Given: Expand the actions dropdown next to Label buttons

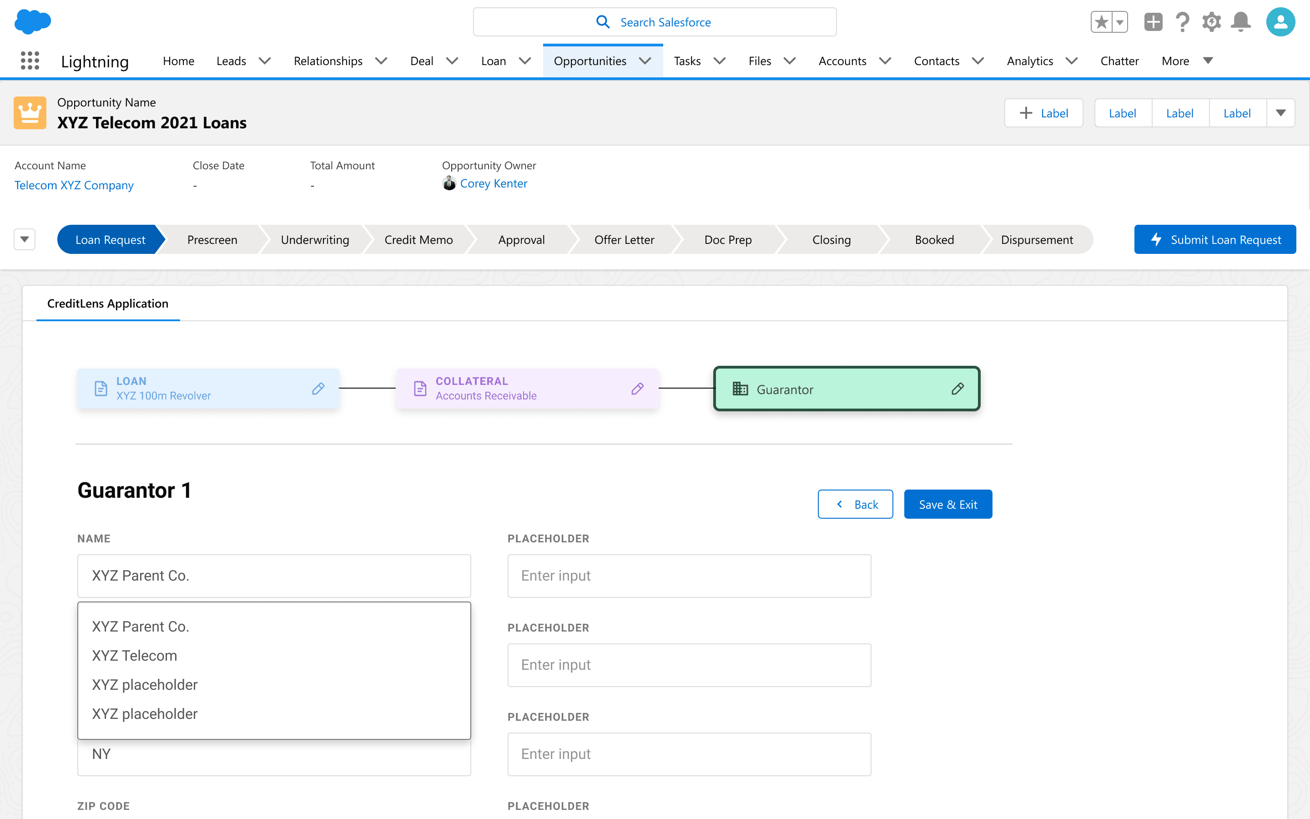Looking at the screenshot, I should click(x=1280, y=113).
